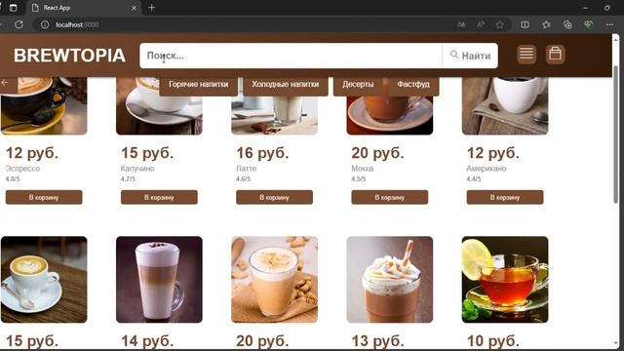Add Американо to cart
The height and width of the screenshot is (351, 624).
pyautogui.click(x=505, y=197)
